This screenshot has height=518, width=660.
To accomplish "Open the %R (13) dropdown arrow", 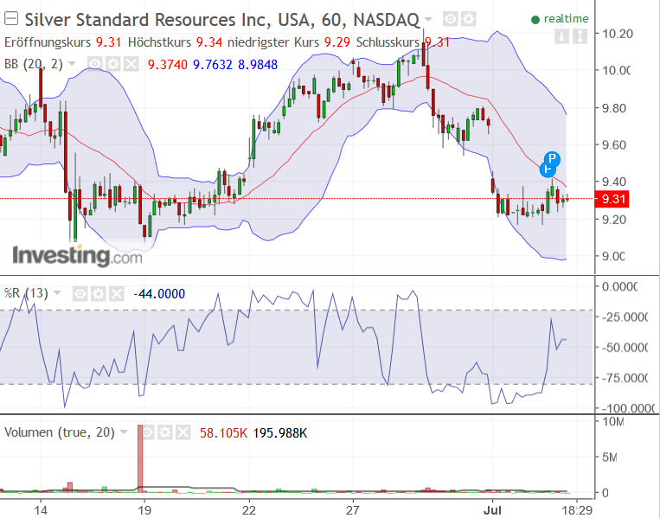I will 57,293.
